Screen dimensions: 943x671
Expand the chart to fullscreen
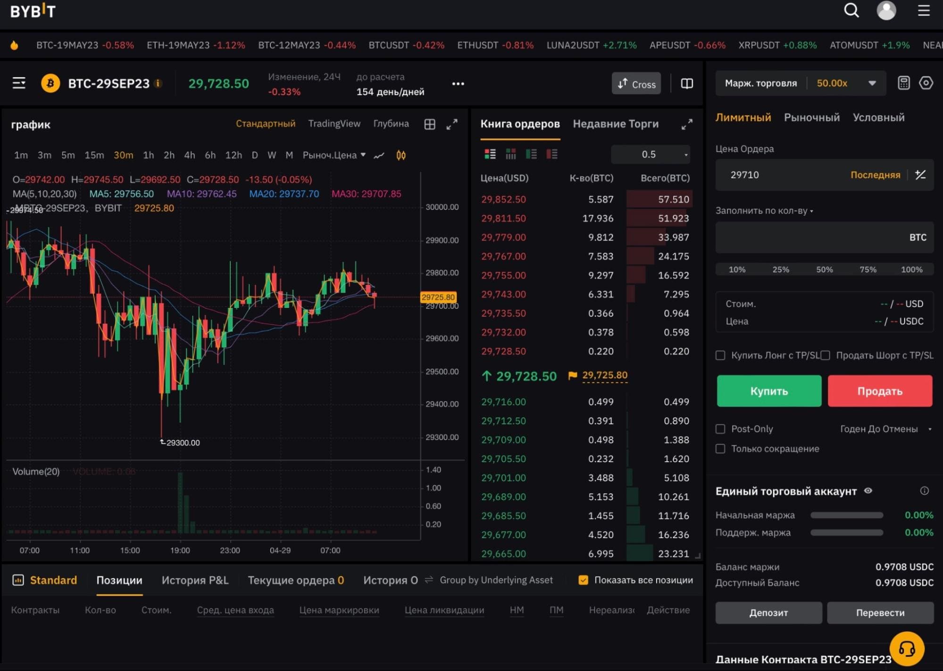[452, 124]
